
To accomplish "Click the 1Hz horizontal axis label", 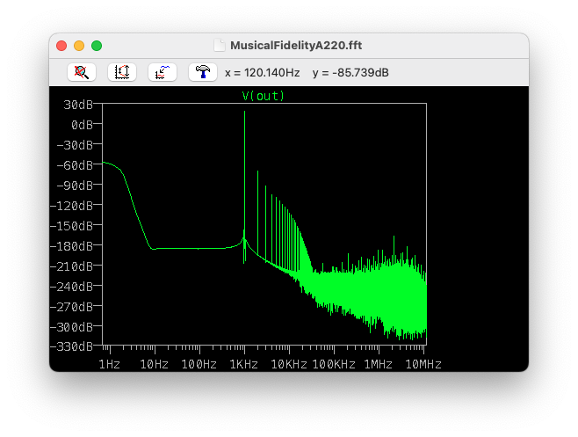I will point(110,365).
